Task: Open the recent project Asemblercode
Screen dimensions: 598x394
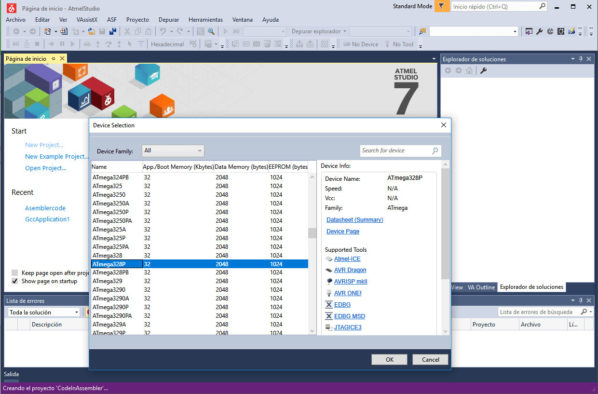Action: click(45, 208)
